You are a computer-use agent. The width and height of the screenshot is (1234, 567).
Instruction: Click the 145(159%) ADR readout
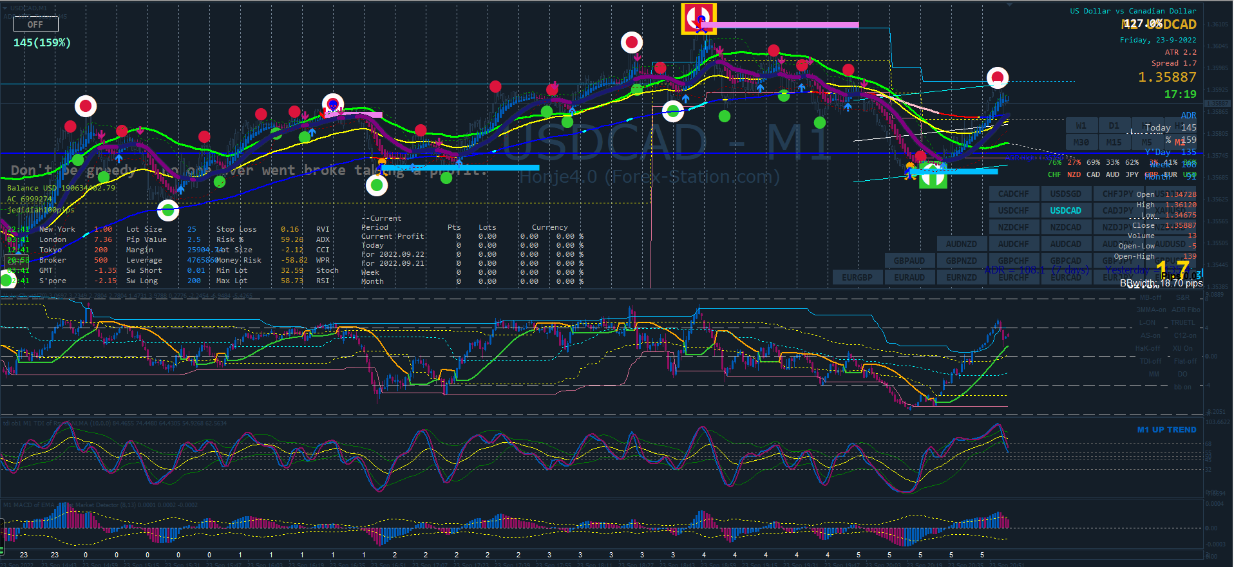[x=42, y=42]
